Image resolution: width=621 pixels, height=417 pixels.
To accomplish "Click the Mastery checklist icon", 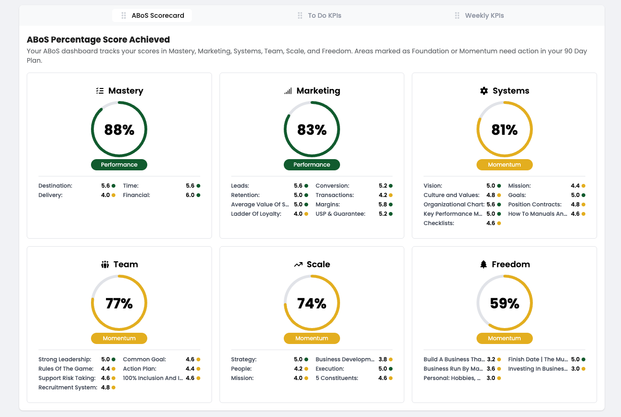I will pyautogui.click(x=99, y=91).
